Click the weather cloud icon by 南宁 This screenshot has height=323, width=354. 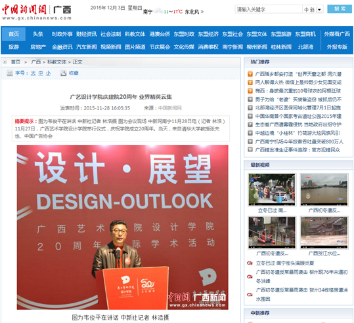click(158, 11)
